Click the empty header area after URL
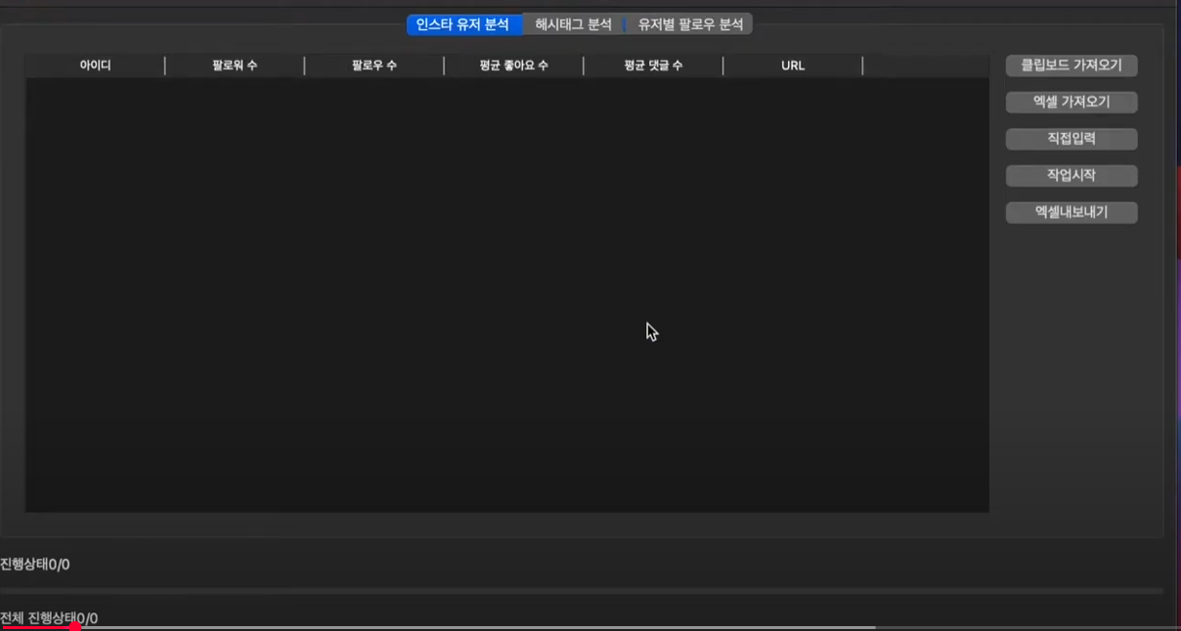1181x631 pixels. 925,65
